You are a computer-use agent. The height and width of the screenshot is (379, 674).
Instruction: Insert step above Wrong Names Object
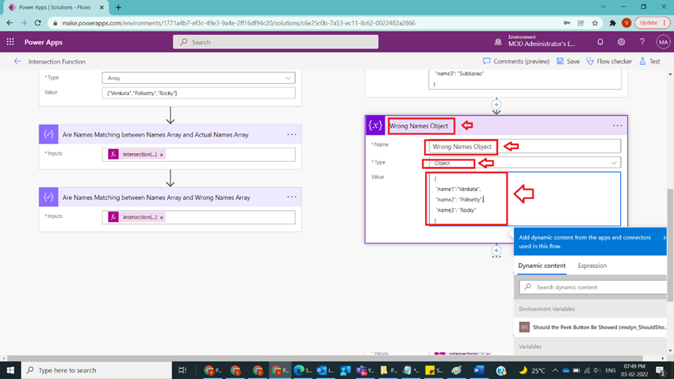[496, 105]
